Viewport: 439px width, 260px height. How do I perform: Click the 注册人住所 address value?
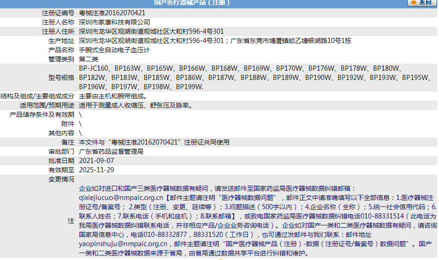(151, 31)
